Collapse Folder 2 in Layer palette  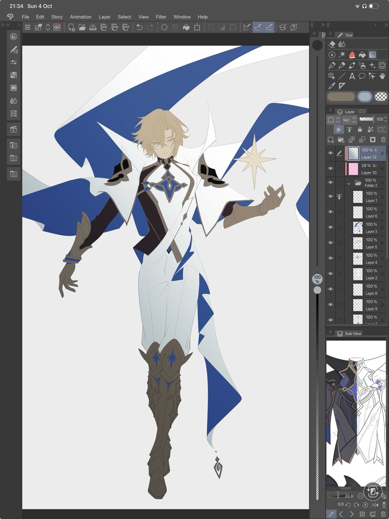click(x=349, y=183)
